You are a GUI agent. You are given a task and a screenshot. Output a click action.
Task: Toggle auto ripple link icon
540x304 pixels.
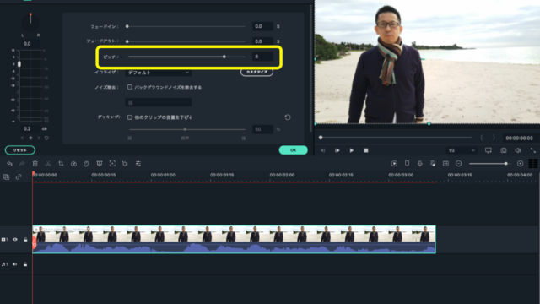[x=19, y=176]
